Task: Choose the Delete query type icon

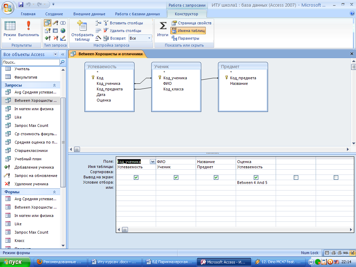Action: tap(55, 38)
